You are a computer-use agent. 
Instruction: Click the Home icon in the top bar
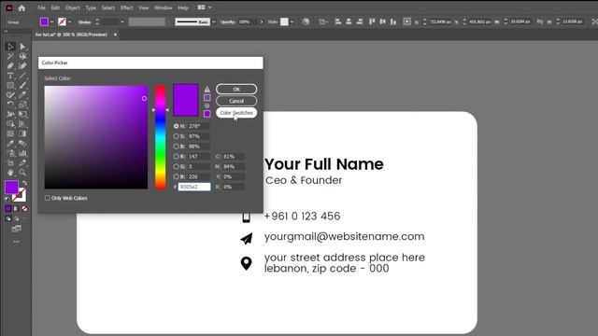click(x=21, y=7)
